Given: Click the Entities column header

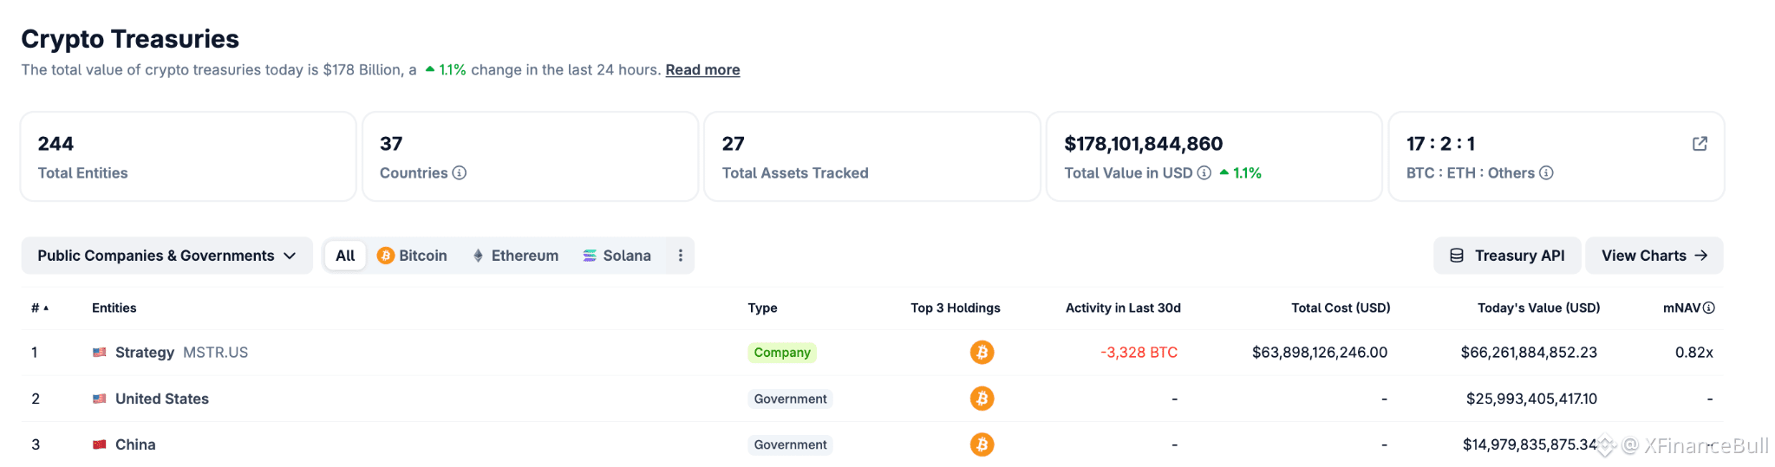Looking at the screenshot, I should coord(114,308).
